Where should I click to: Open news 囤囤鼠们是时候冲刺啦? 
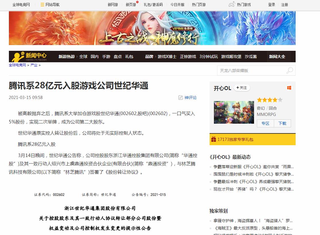[254, 174]
